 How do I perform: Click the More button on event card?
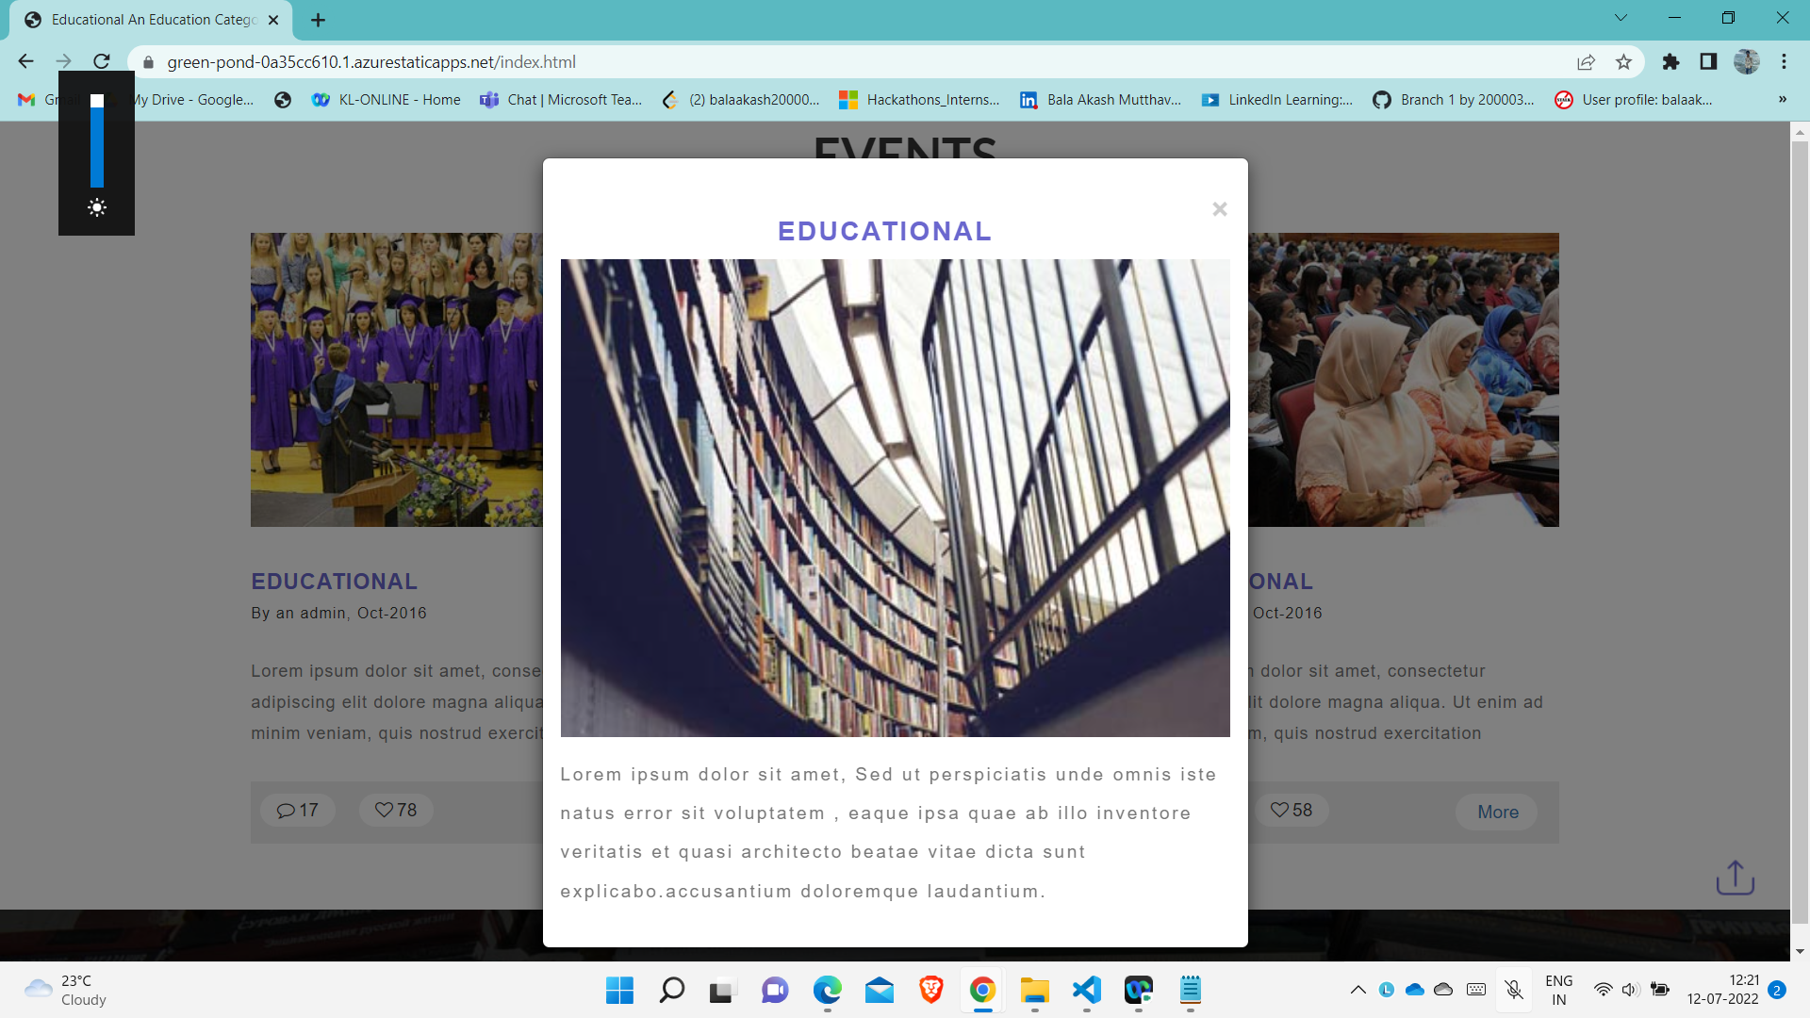click(x=1497, y=812)
